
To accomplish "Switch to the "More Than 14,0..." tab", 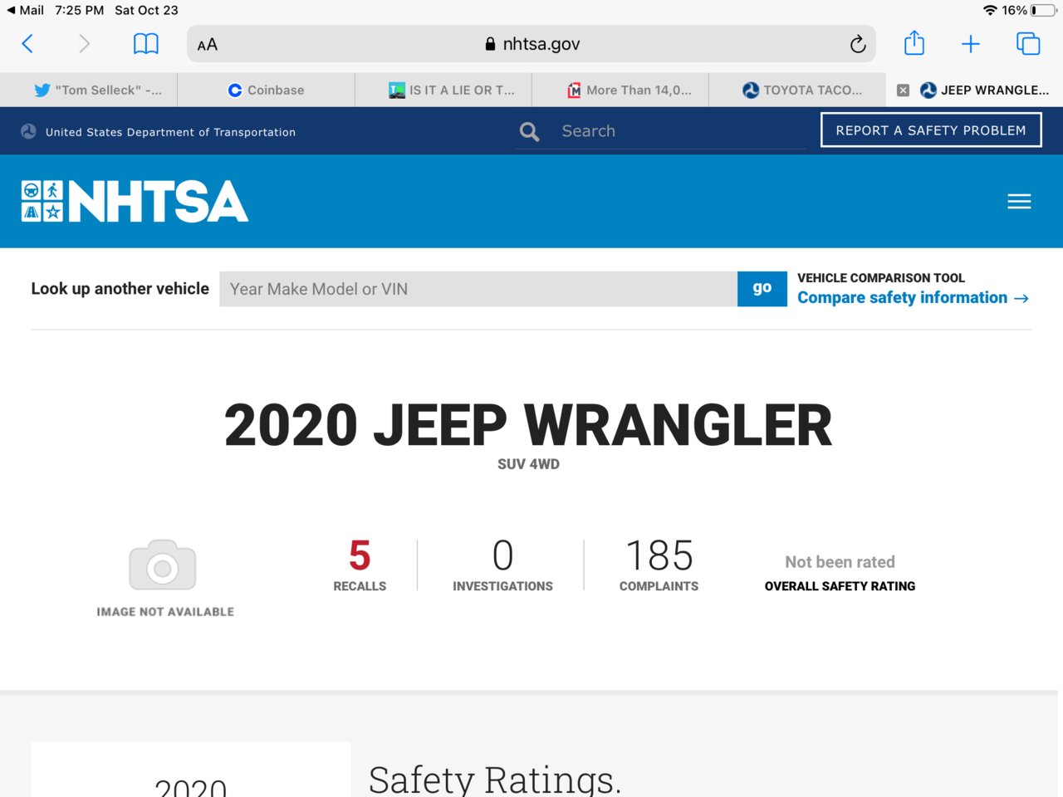I will [620, 90].
